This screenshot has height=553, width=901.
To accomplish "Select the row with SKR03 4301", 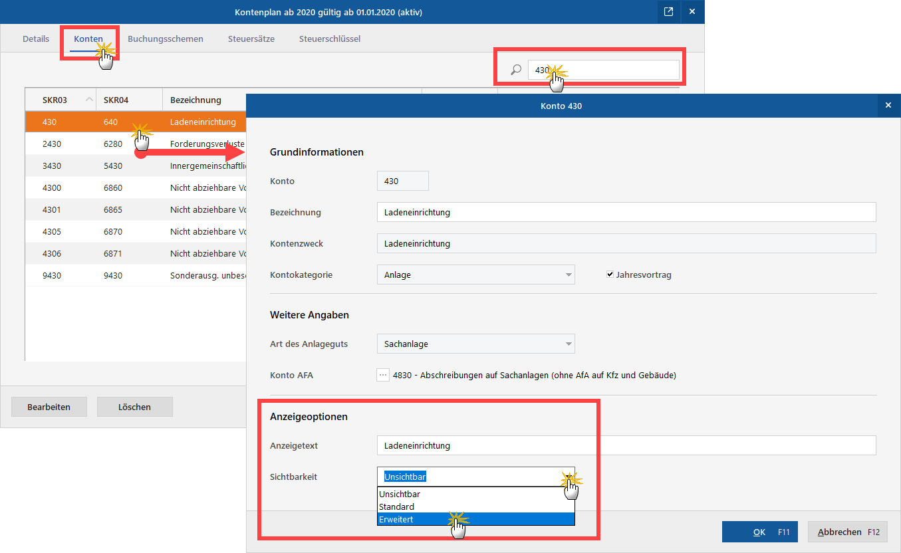I will pos(136,209).
